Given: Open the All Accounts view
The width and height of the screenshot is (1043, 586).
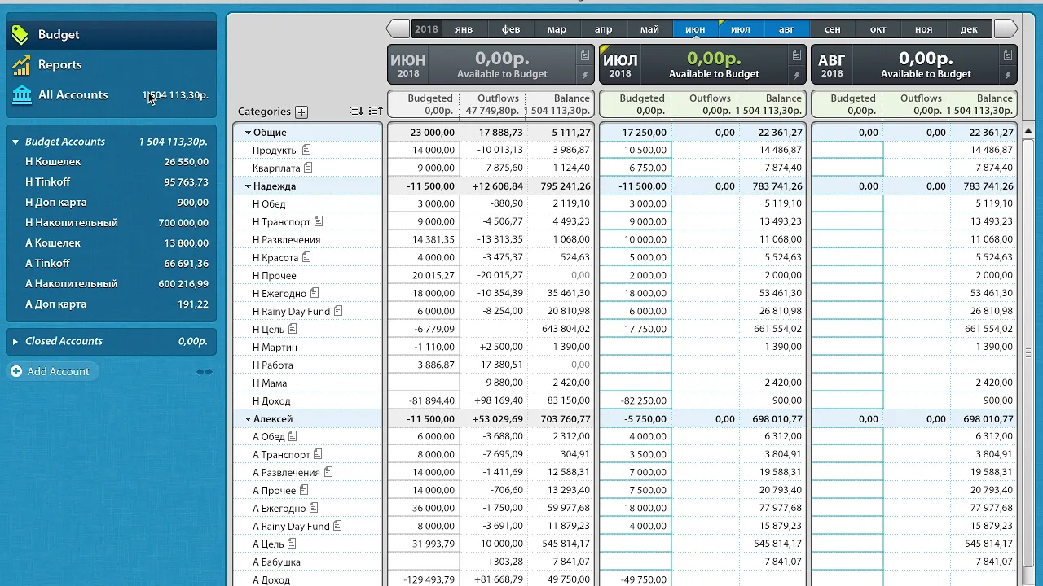Looking at the screenshot, I should coord(112,94).
